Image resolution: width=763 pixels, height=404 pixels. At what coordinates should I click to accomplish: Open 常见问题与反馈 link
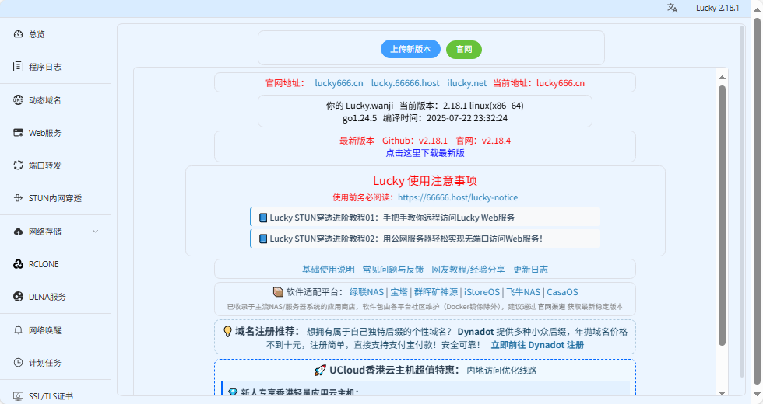click(392, 270)
